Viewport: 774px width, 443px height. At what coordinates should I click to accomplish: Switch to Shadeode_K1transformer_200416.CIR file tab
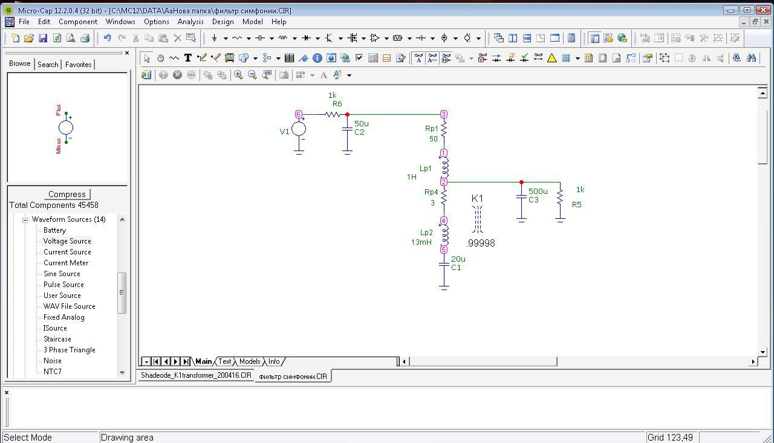pyautogui.click(x=196, y=375)
